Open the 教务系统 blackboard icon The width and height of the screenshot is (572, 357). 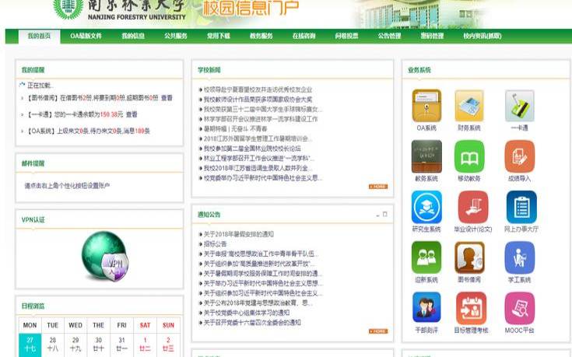click(426, 156)
